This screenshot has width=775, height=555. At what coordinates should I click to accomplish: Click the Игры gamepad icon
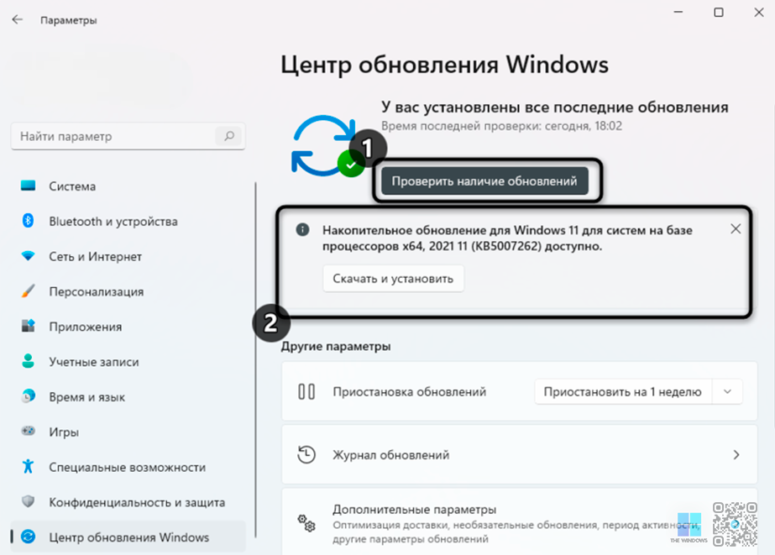pyautogui.click(x=29, y=431)
